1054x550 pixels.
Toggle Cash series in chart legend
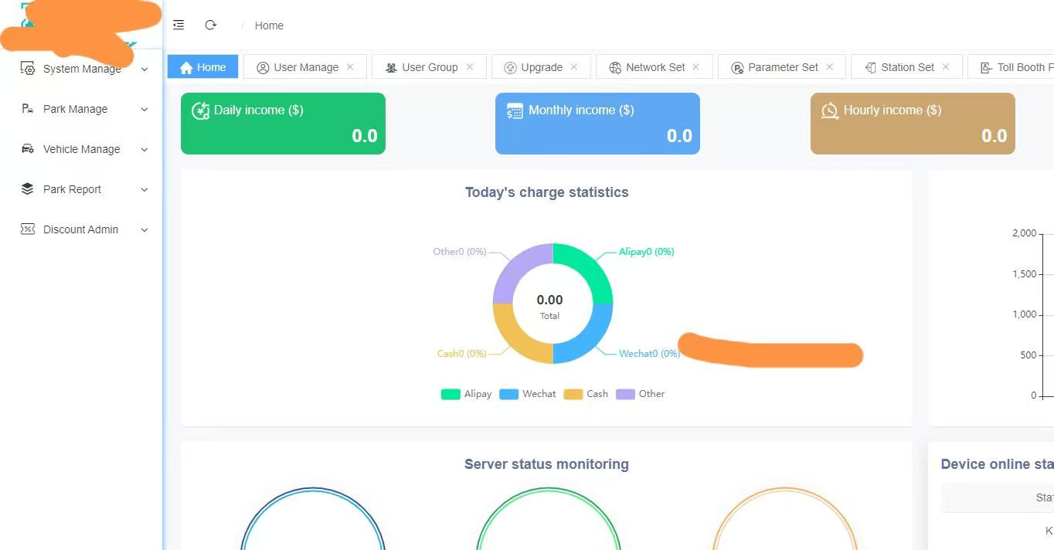pos(586,394)
